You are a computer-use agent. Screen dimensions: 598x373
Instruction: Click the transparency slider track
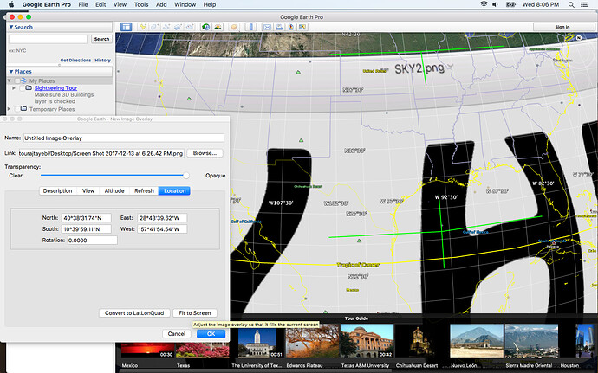tap(113, 175)
